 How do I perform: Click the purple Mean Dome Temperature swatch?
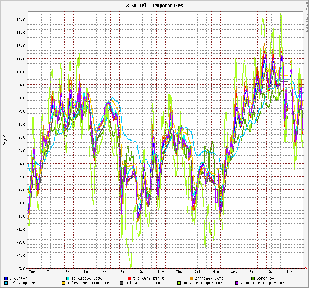pos(237,283)
